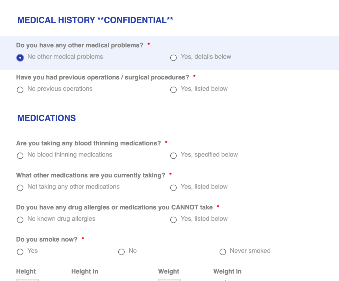Select 'Yes' under Do you smoke now
The height and width of the screenshot is (281, 339).
[20, 252]
